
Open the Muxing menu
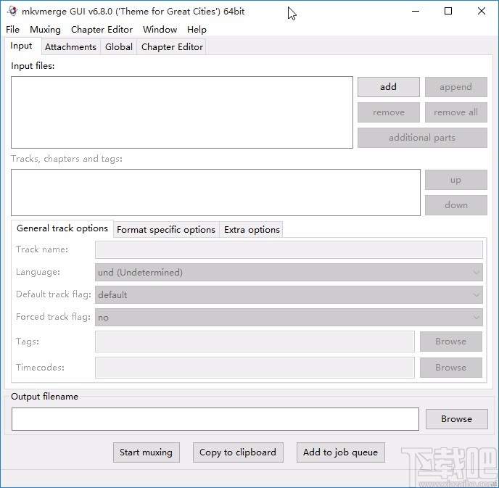45,30
